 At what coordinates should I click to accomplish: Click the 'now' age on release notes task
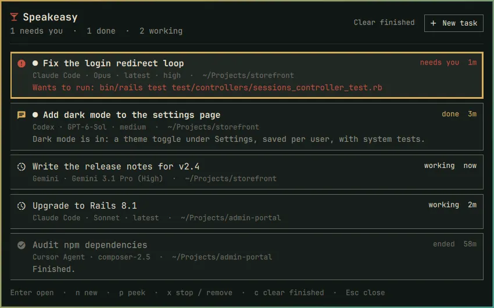click(470, 166)
